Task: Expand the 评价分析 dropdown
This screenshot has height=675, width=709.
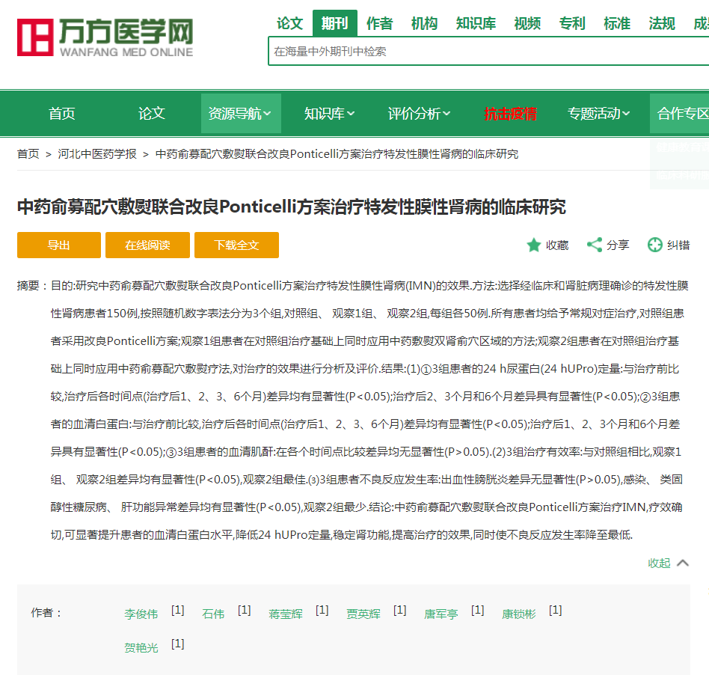Action: point(419,114)
